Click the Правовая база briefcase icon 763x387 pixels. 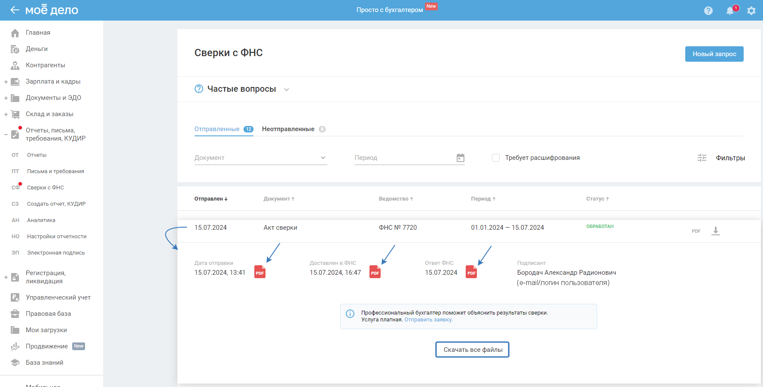click(15, 314)
